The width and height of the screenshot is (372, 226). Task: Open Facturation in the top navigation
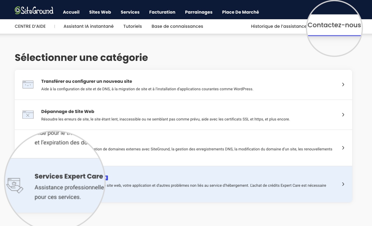[x=162, y=12]
